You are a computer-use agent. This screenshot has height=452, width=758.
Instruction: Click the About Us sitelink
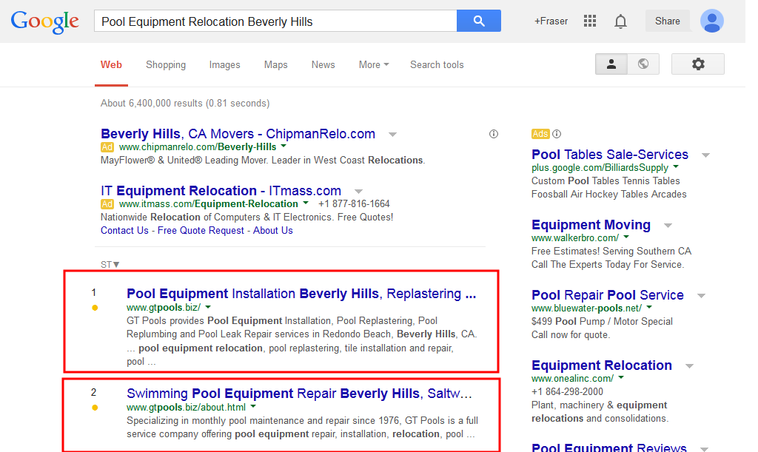[273, 230]
